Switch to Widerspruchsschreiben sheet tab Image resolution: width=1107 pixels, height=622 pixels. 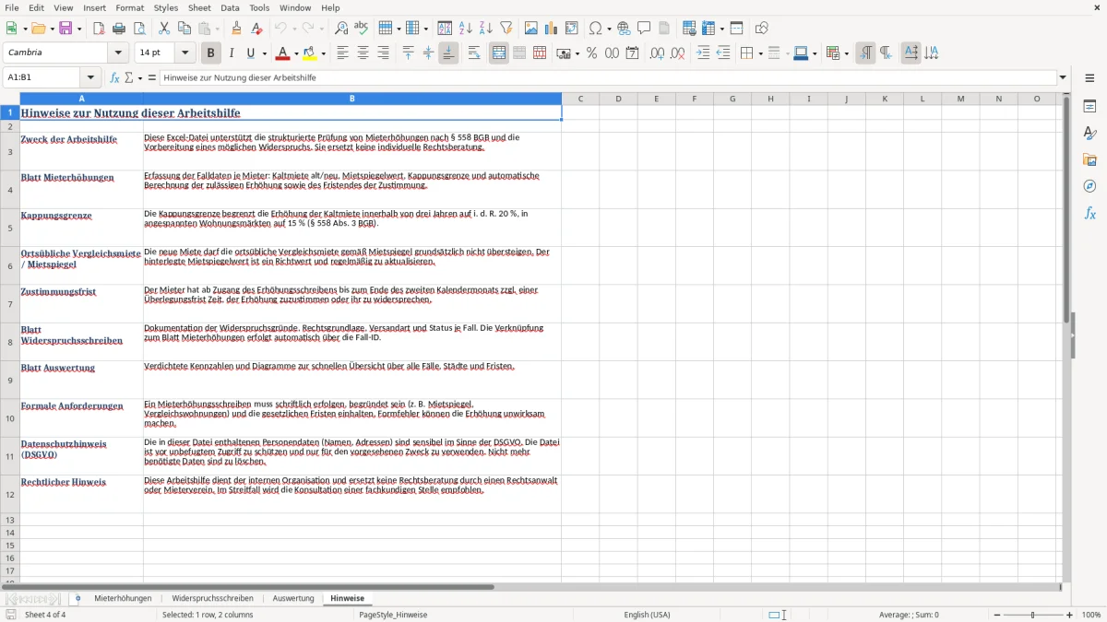point(212,599)
